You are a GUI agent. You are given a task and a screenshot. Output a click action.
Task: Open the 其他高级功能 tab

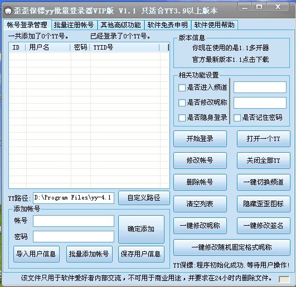(121, 25)
